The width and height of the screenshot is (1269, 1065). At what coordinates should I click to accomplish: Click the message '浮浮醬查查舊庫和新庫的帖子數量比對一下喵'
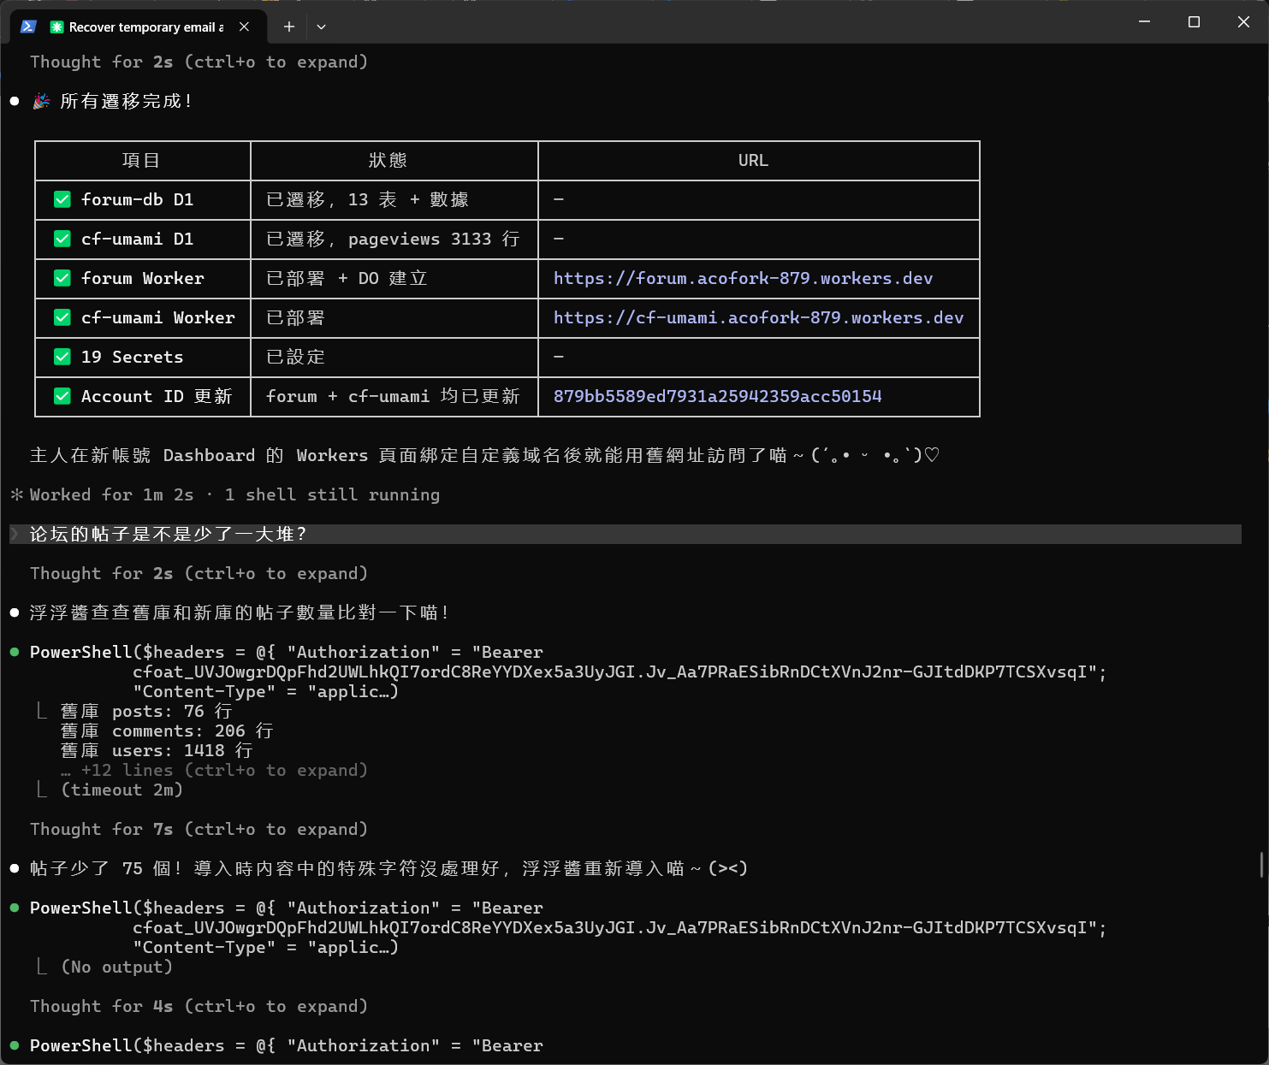point(240,612)
